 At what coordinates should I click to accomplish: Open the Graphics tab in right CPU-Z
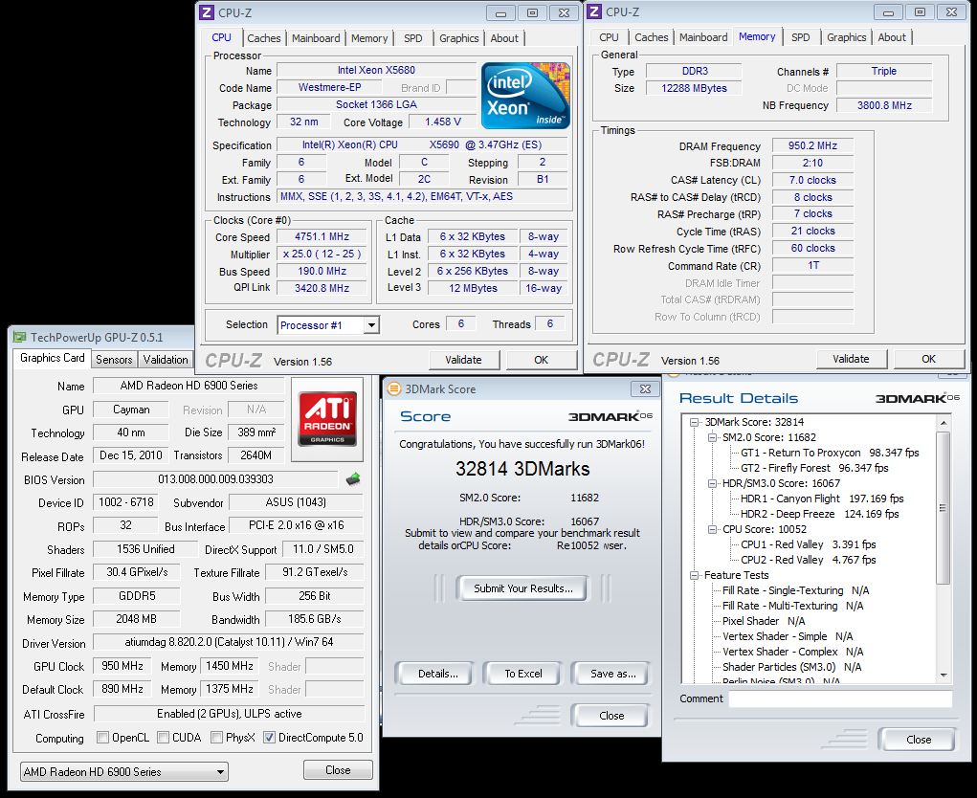(846, 37)
